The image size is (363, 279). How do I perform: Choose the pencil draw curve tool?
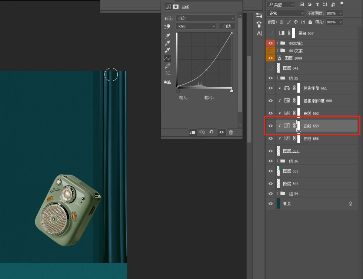click(167, 66)
